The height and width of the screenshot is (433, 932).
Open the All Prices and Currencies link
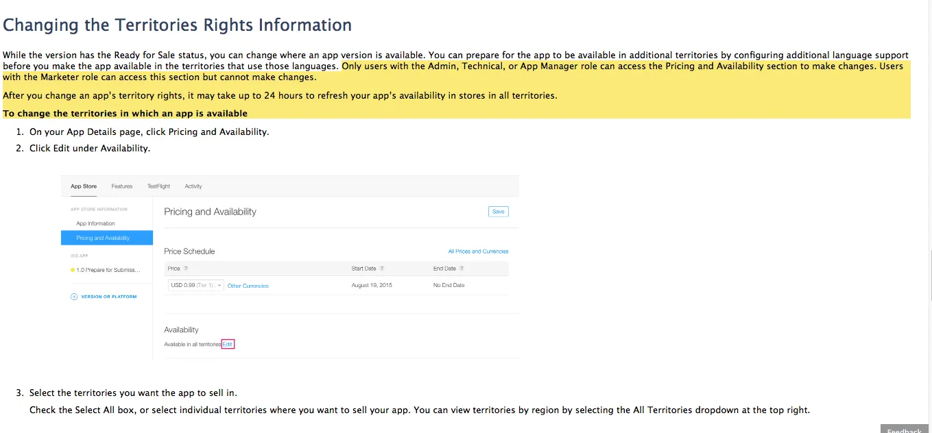pyautogui.click(x=478, y=251)
